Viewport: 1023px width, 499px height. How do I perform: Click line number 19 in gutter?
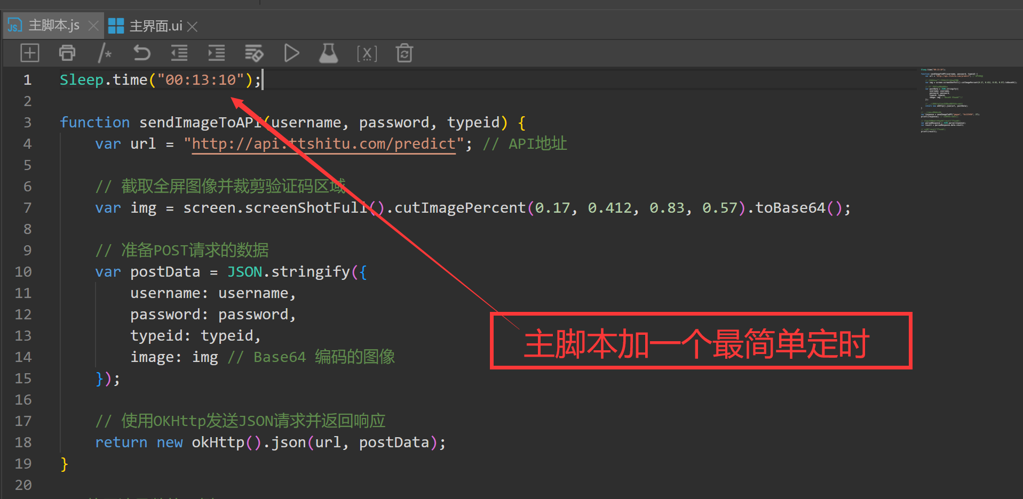click(x=23, y=464)
